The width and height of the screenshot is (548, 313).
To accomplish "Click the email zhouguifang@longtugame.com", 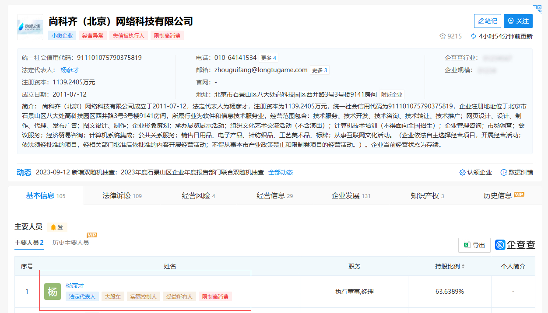I will pos(261,70).
